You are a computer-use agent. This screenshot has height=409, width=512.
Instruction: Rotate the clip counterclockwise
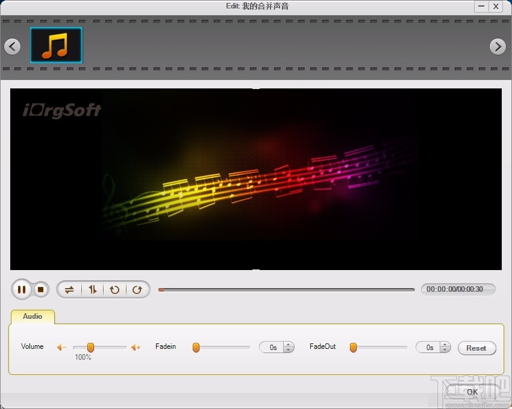click(115, 289)
